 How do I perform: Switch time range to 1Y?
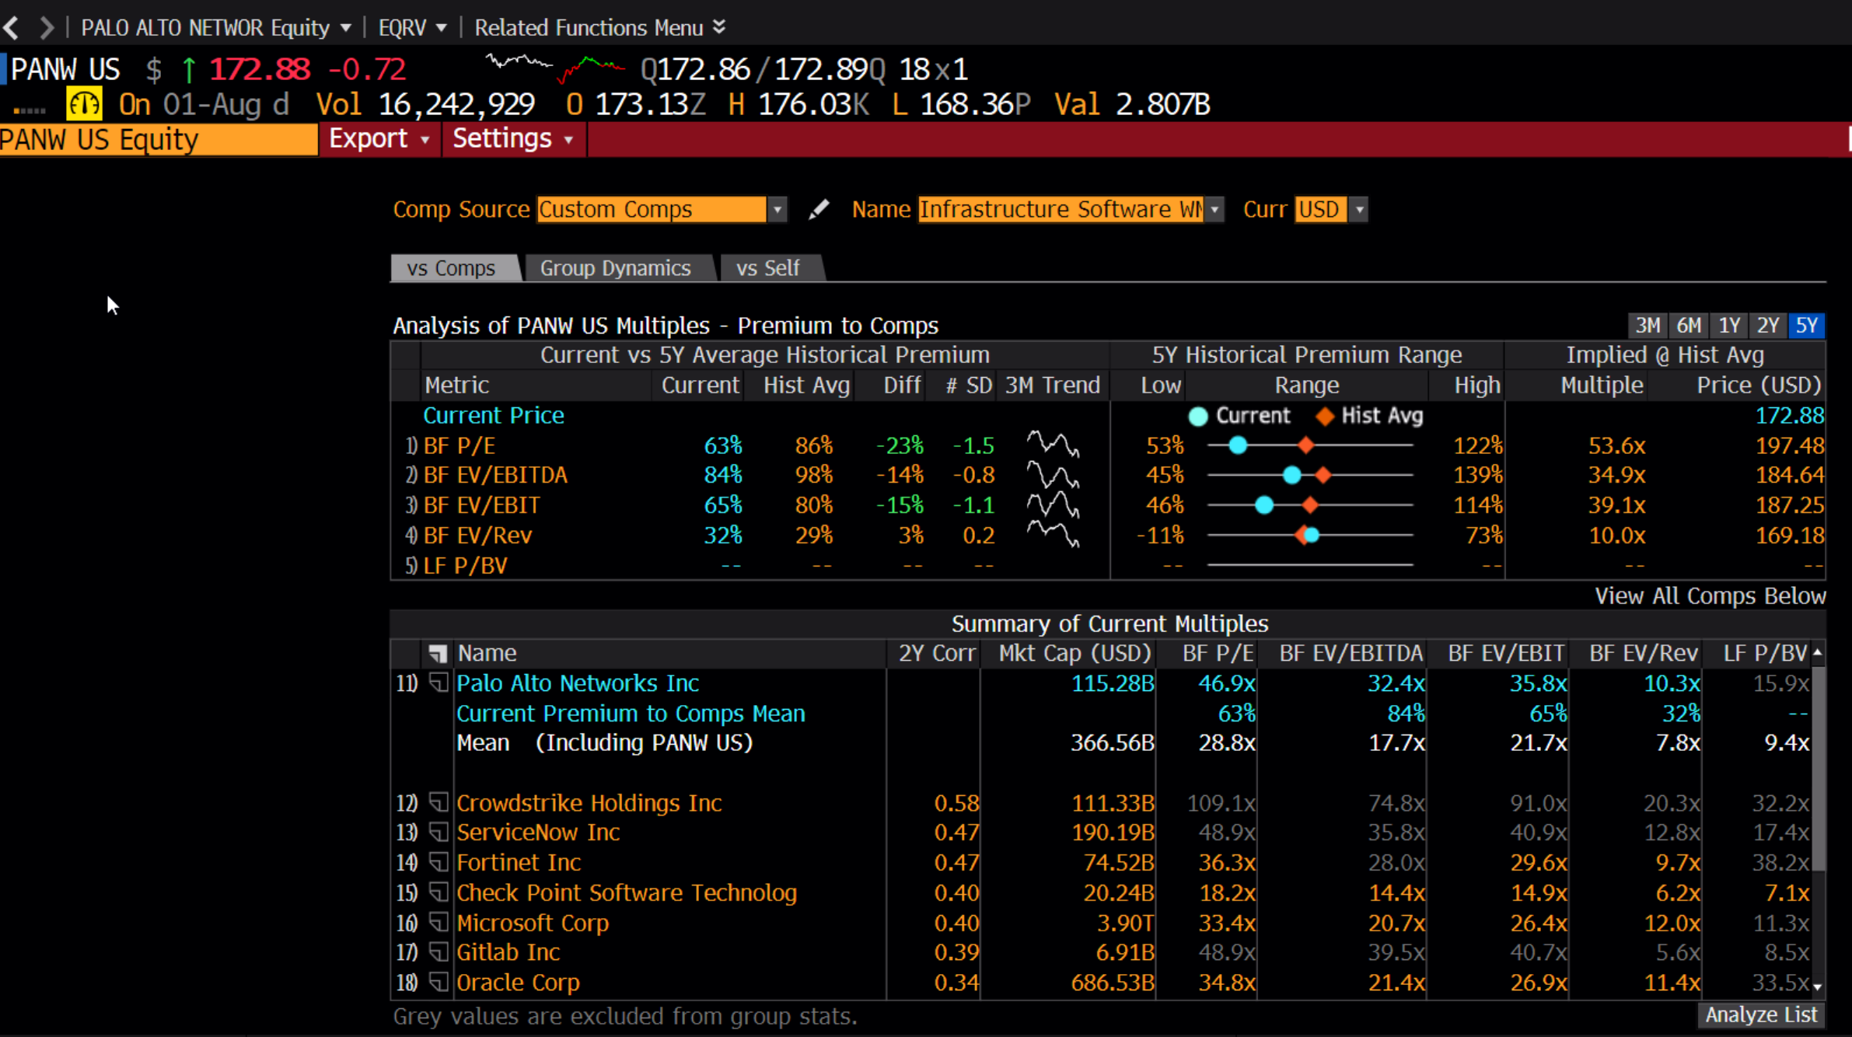(1728, 326)
